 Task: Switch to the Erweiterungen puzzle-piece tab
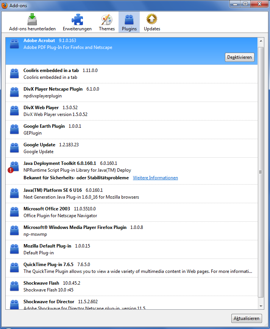(77, 22)
